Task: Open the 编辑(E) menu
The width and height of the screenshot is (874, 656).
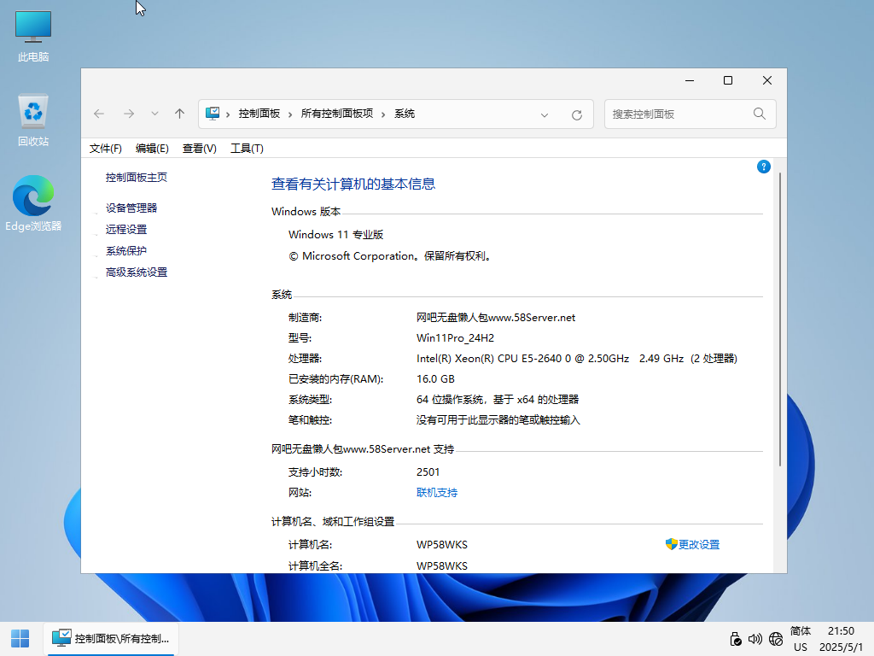Action: tap(152, 149)
